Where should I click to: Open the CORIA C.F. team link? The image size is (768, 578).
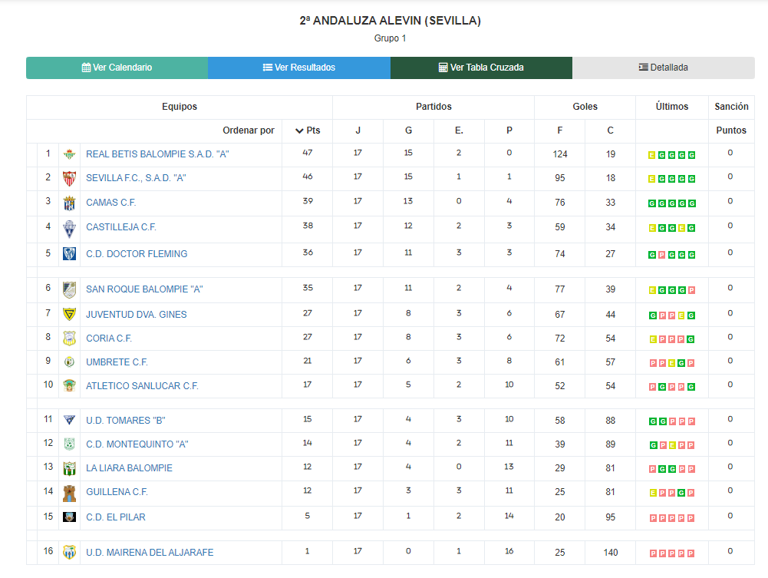point(109,339)
